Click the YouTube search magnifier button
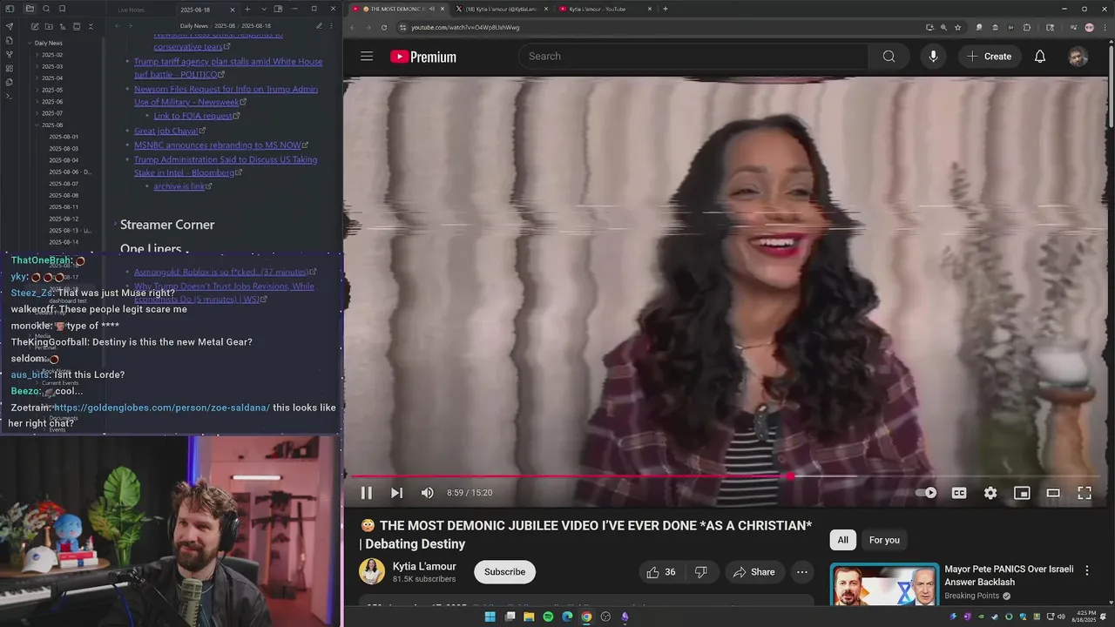The height and width of the screenshot is (627, 1115). pyautogui.click(x=889, y=57)
